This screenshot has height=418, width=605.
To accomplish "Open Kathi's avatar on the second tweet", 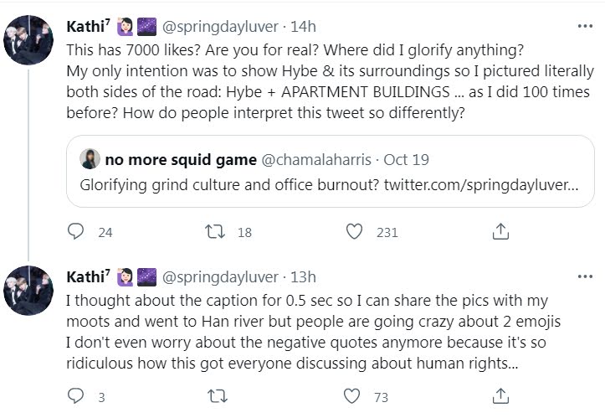I will (x=29, y=290).
